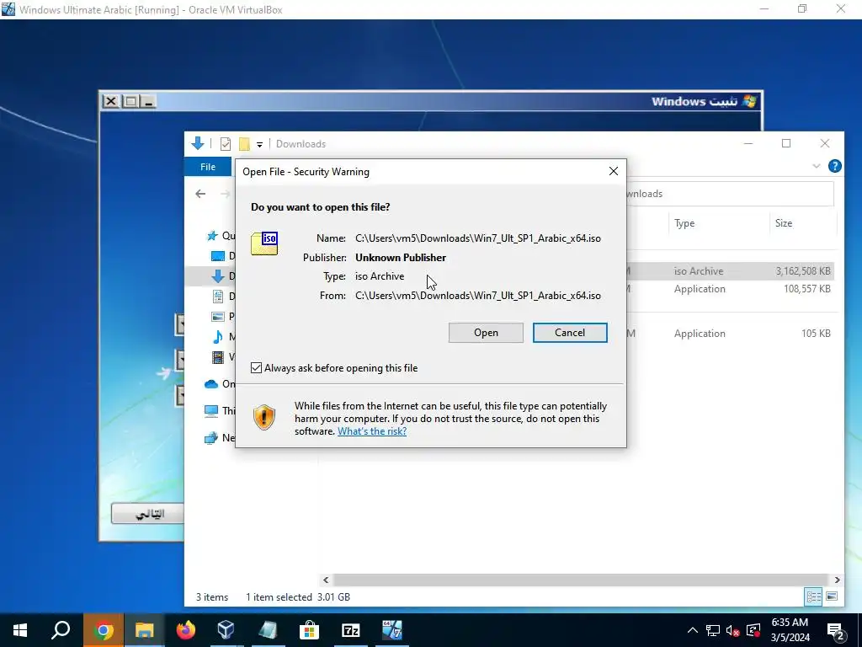Open Customize Quick Access Toolbar dropdown
The height and width of the screenshot is (647, 862).
(259, 145)
